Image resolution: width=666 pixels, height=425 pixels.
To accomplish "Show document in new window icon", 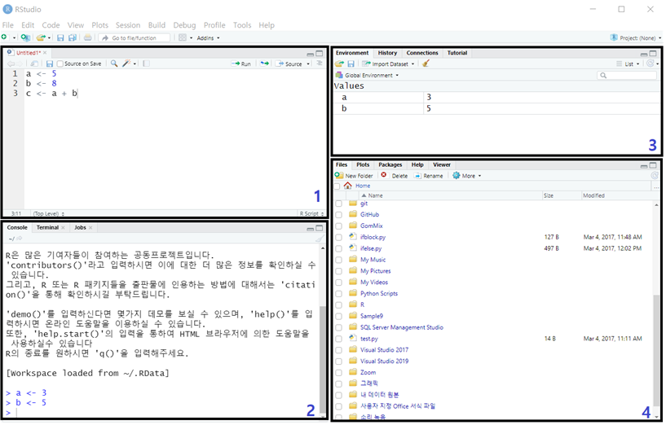I will click(34, 64).
